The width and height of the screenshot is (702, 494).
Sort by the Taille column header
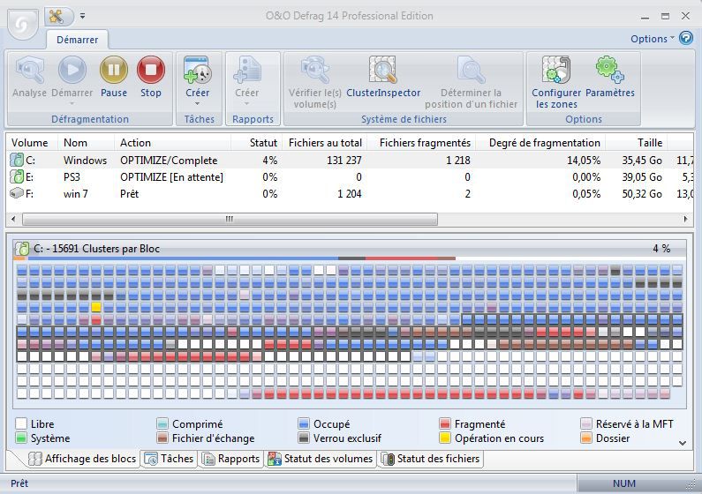coord(637,143)
